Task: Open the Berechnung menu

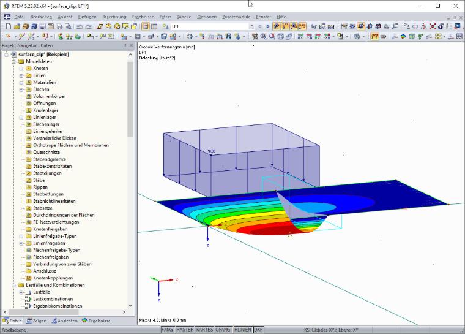Action: click(x=114, y=17)
